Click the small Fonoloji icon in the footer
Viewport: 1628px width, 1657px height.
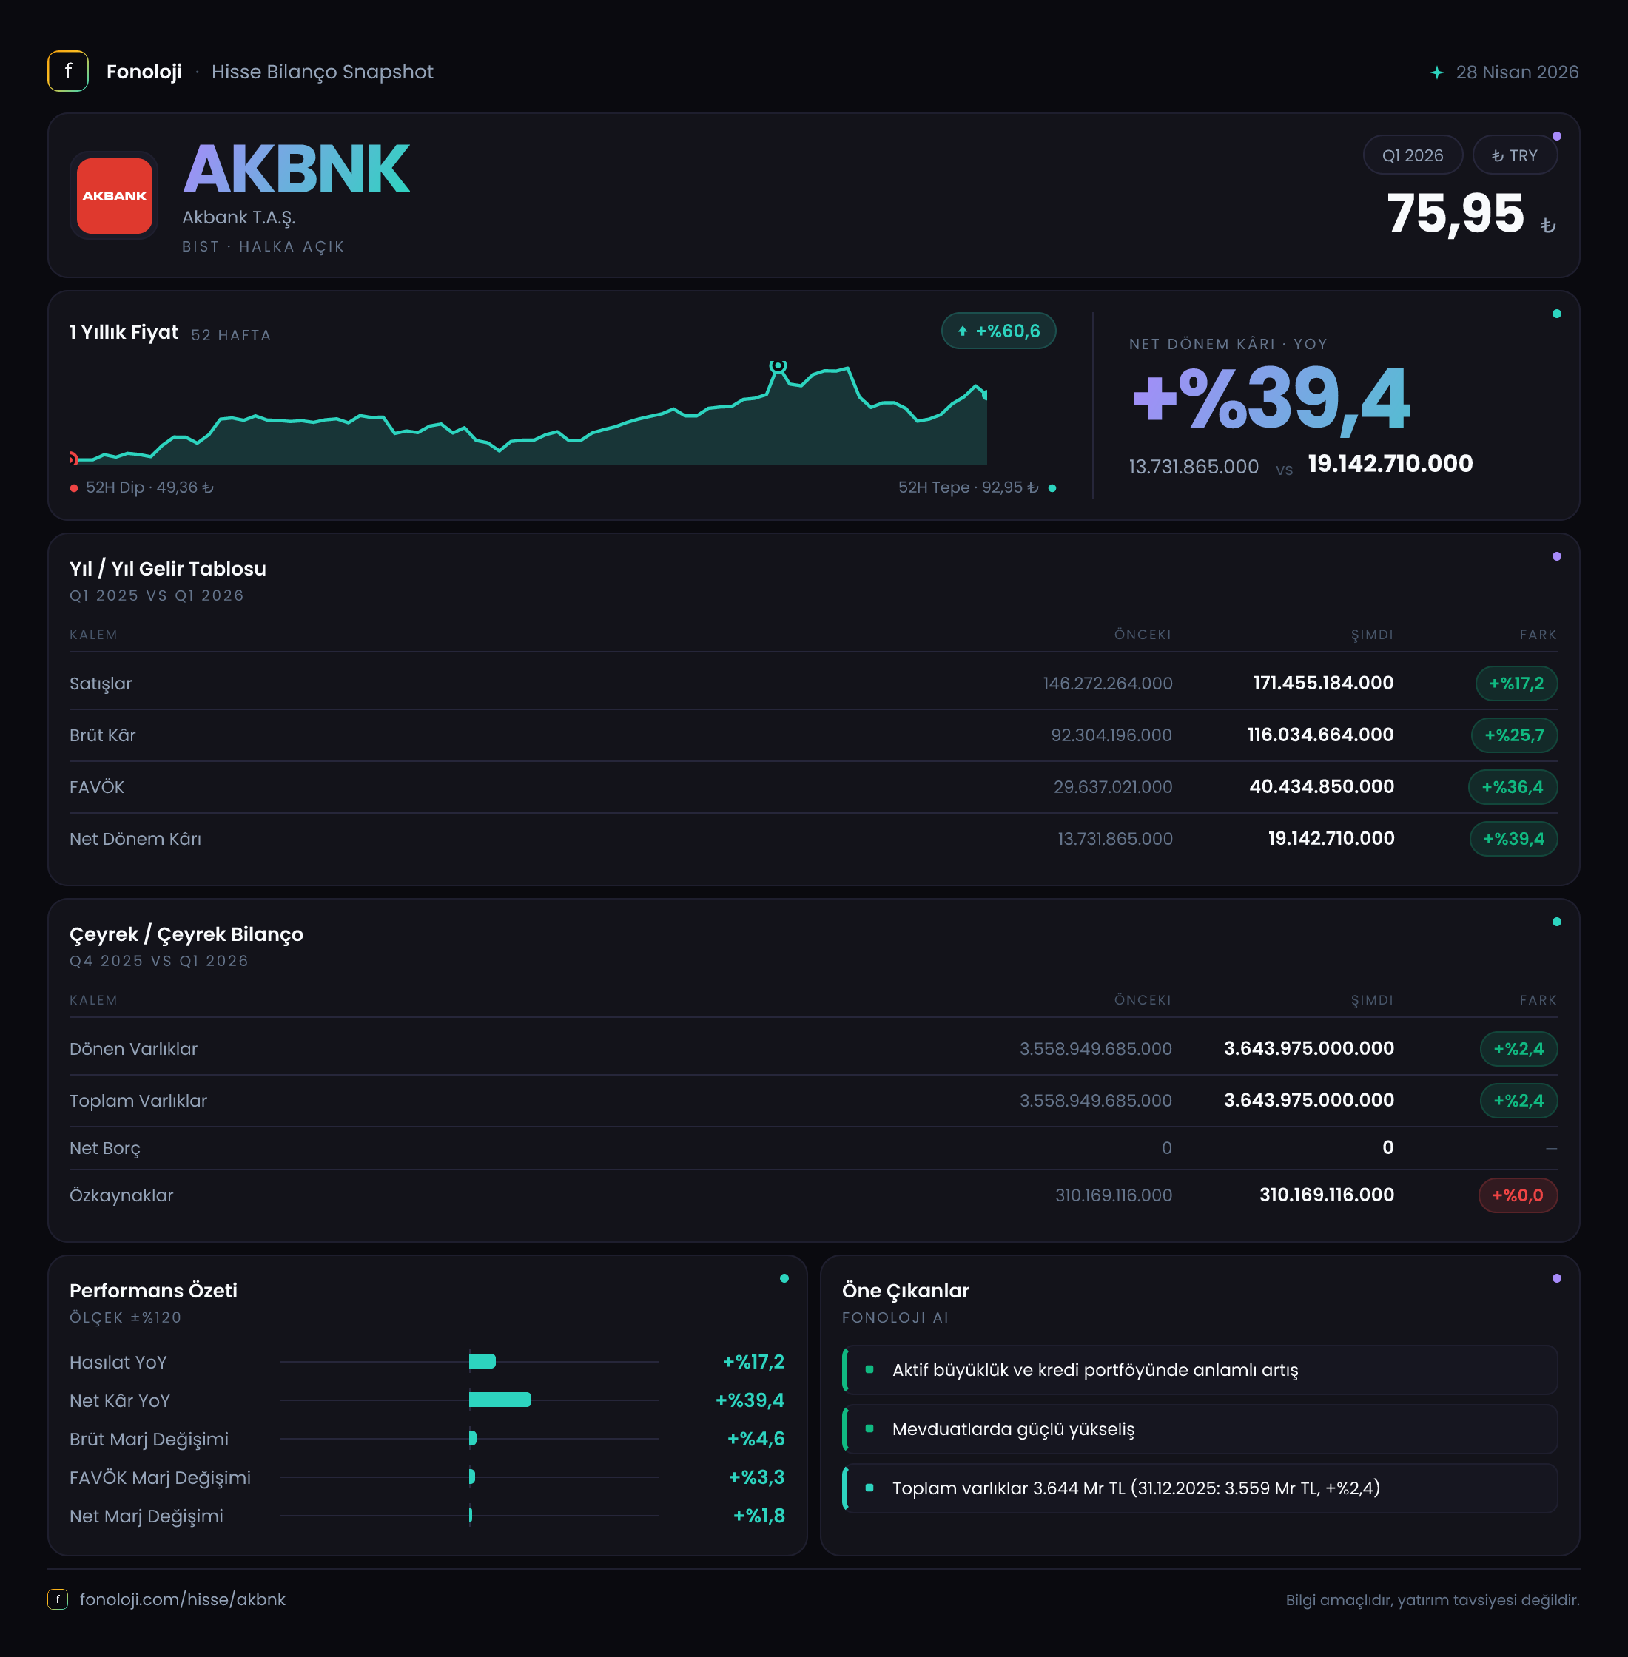tap(57, 1599)
